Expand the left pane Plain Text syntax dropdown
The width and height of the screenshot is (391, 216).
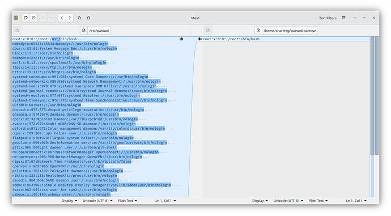tap(127, 201)
